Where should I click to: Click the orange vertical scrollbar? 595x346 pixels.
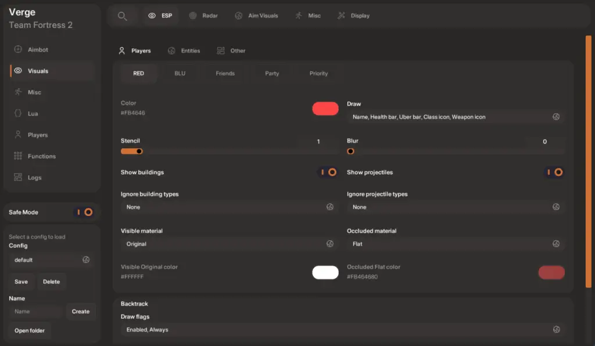tap(588, 162)
